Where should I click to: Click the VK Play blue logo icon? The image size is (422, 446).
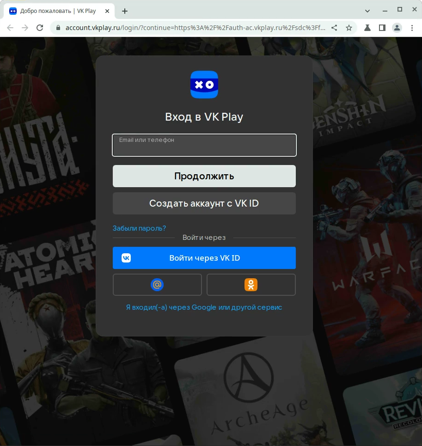204,85
